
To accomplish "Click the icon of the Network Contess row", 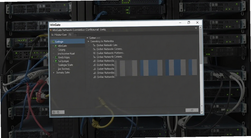I will pos(94,57).
